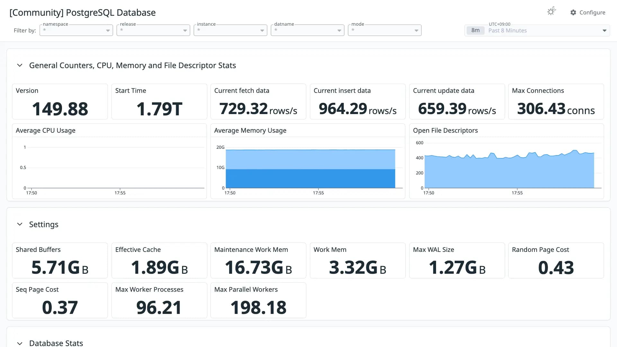The height and width of the screenshot is (347, 617).
Task: Collapse the General Counters section chevron
Action: click(x=20, y=65)
